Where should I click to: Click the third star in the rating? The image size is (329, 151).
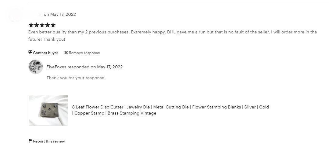[x=42, y=25]
